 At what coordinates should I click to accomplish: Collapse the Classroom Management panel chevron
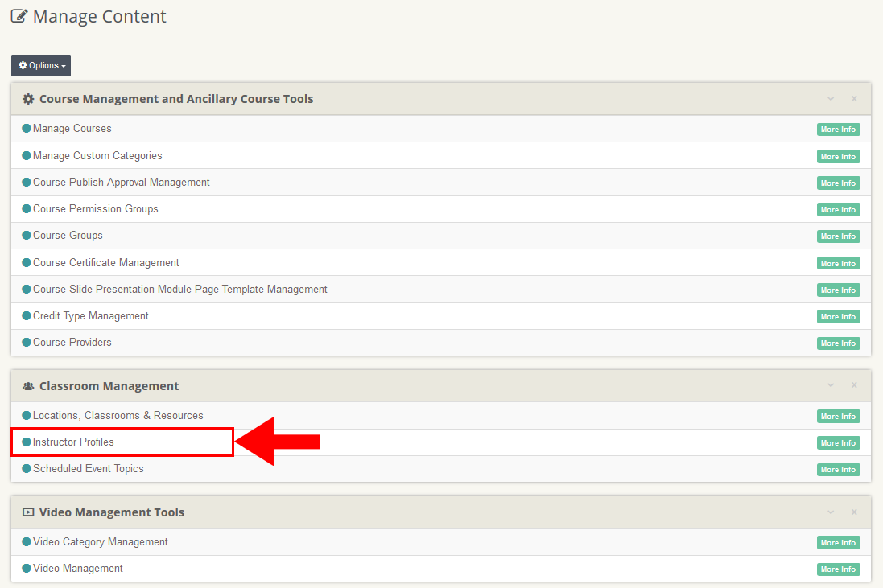pyautogui.click(x=831, y=386)
